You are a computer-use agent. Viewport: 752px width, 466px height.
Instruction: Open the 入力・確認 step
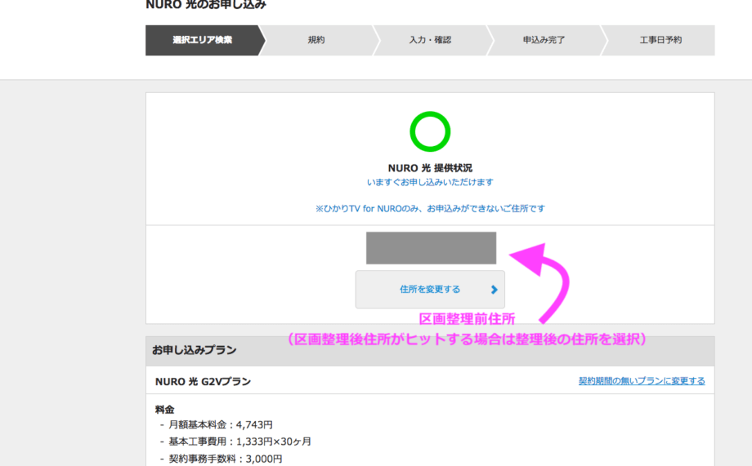430,40
